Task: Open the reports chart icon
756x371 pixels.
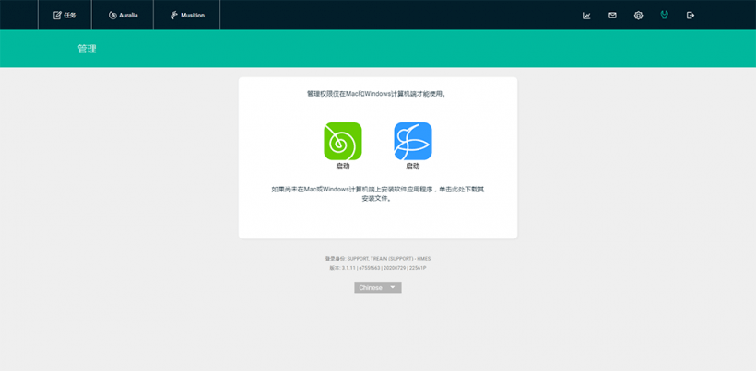Action: tap(586, 16)
